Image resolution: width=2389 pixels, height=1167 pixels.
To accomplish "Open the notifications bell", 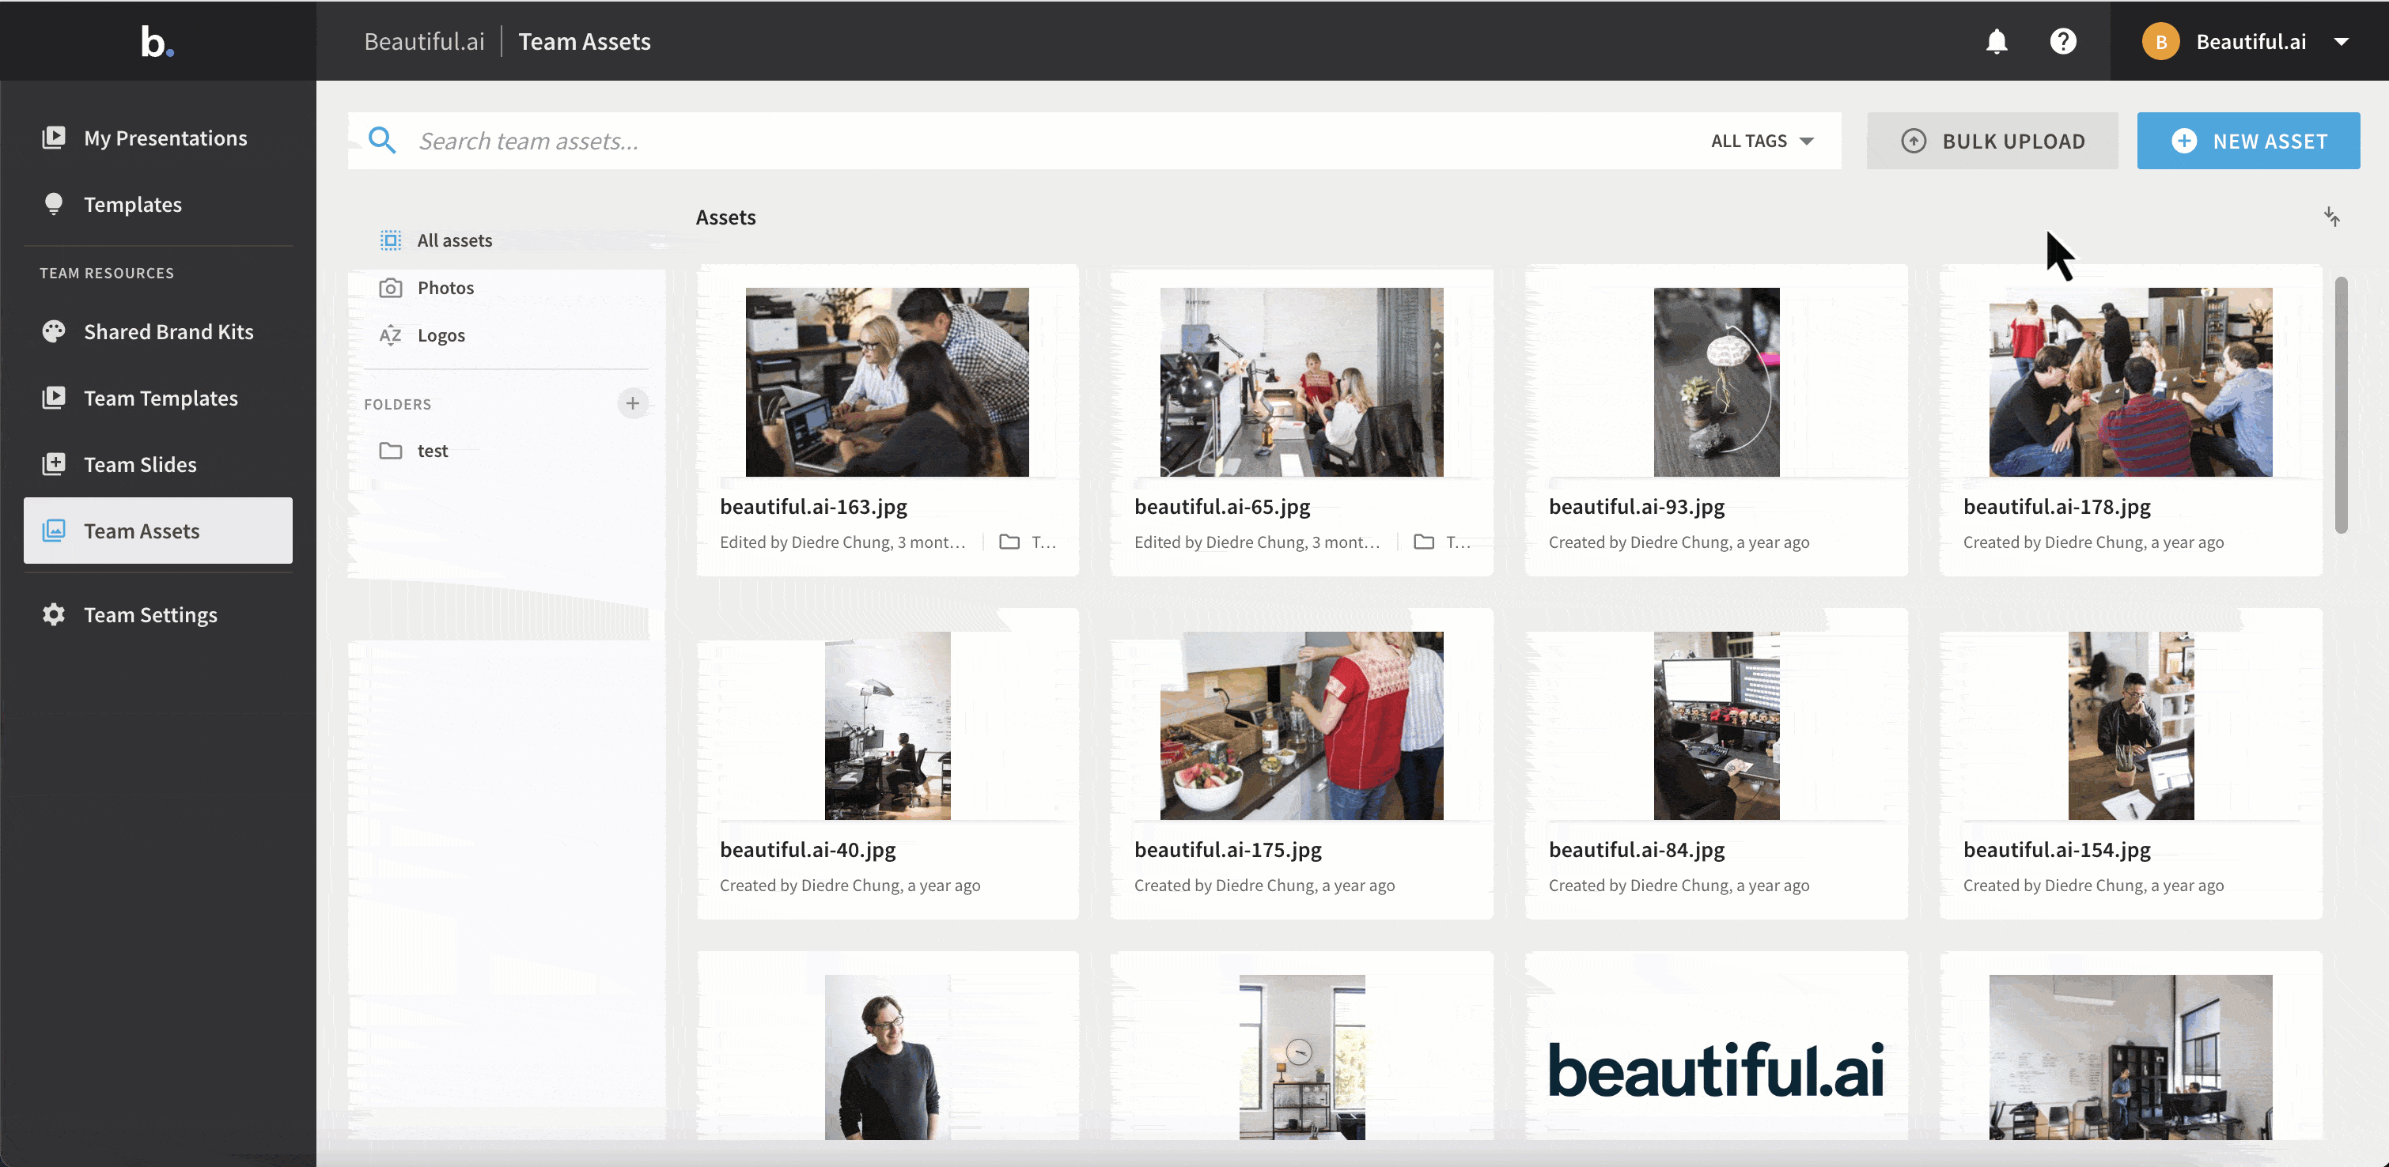I will click(1997, 42).
